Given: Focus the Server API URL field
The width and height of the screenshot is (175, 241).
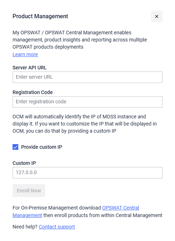Looking at the screenshot, I should 87,77.
